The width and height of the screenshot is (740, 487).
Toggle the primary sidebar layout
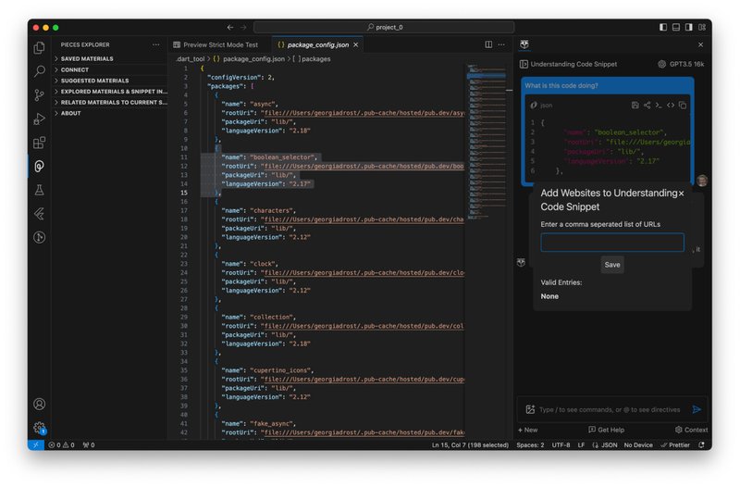(x=663, y=28)
